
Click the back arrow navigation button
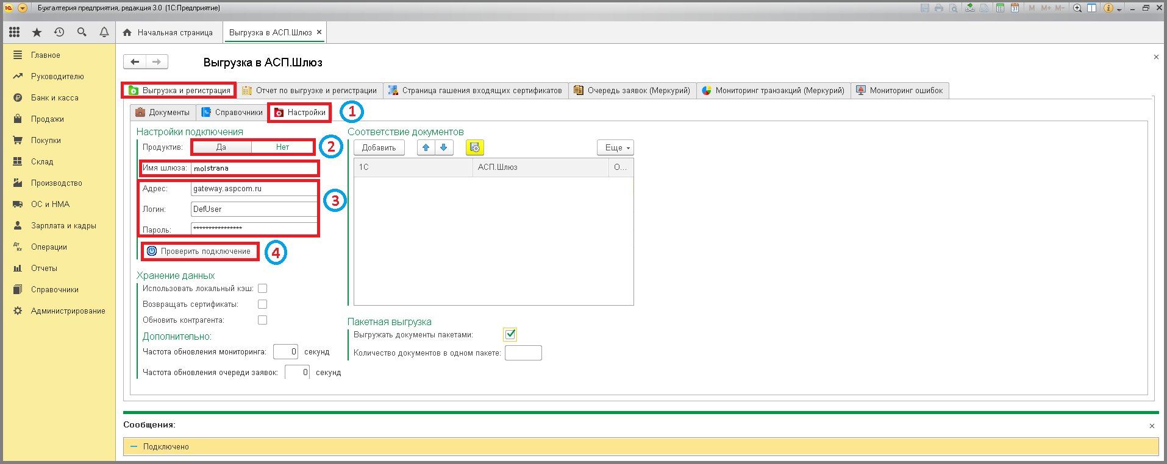135,62
